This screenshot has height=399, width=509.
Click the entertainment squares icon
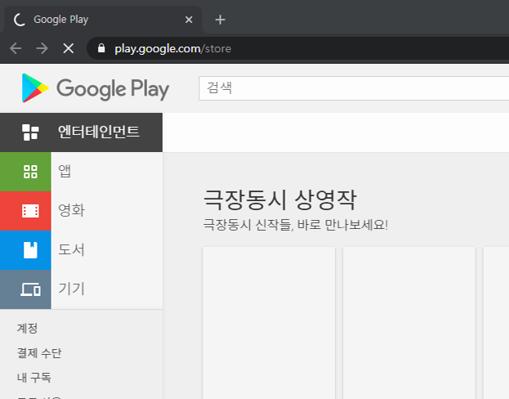pyautogui.click(x=30, y=132)
